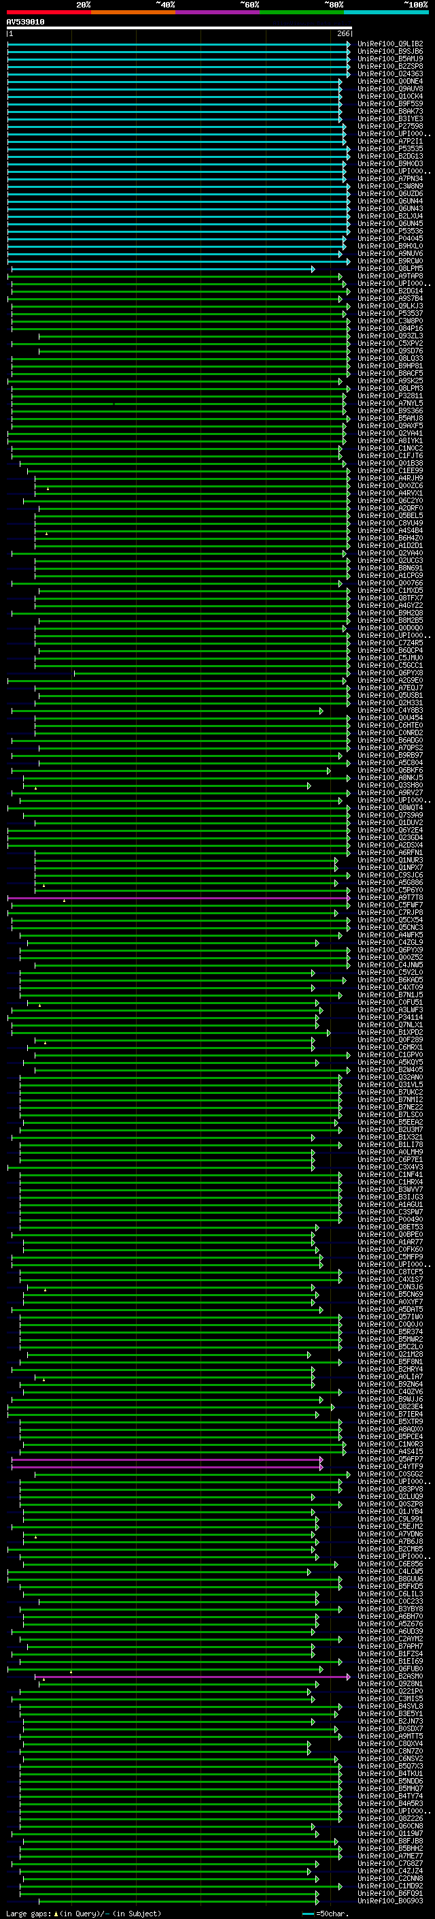Select label UniRef100_P53537

pos(390,314)
